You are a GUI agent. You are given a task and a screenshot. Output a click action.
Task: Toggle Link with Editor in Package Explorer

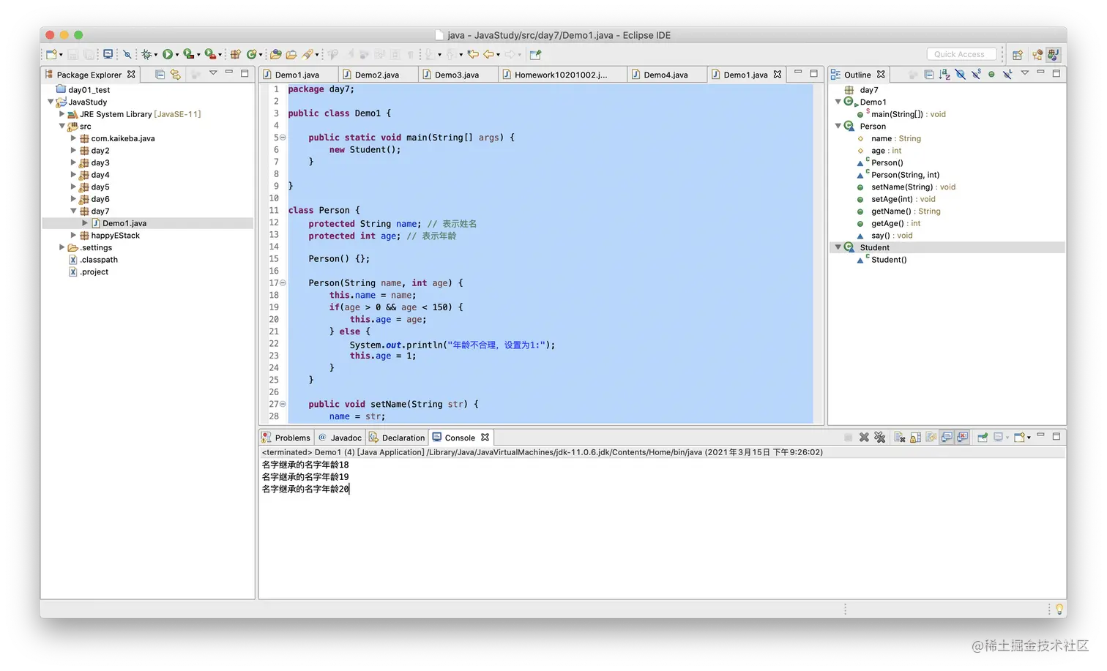point(175,74)
